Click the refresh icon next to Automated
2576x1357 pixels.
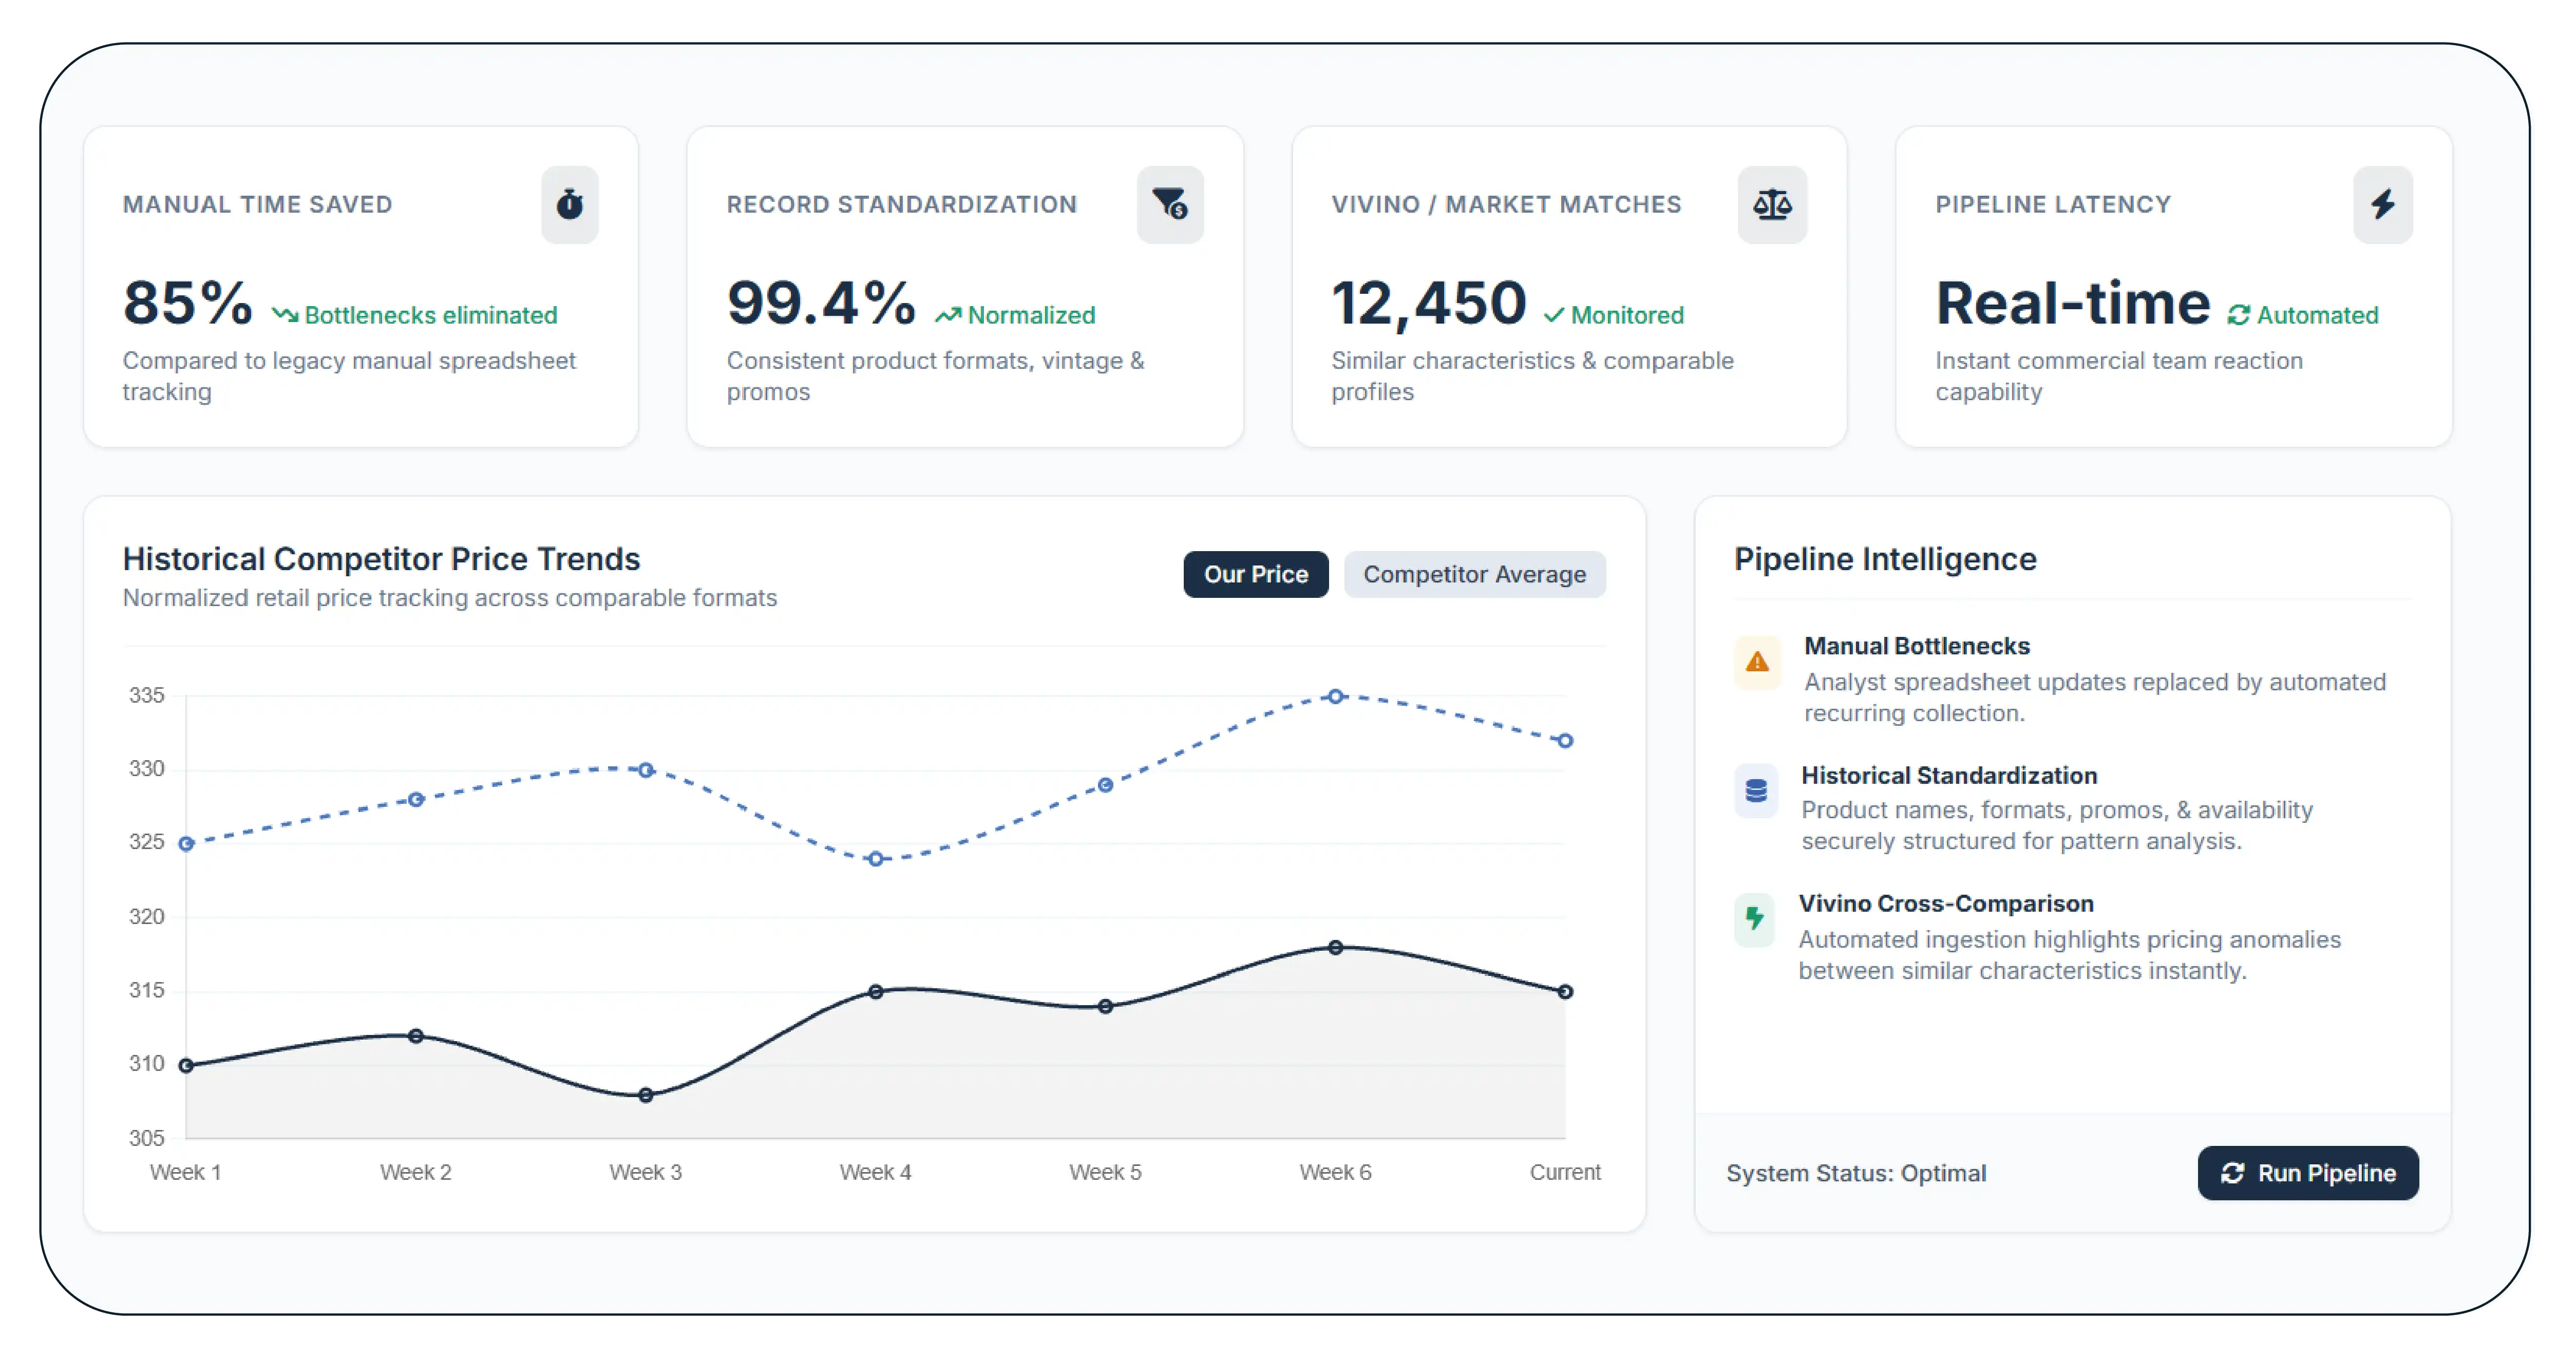(x=2238, y=315)
